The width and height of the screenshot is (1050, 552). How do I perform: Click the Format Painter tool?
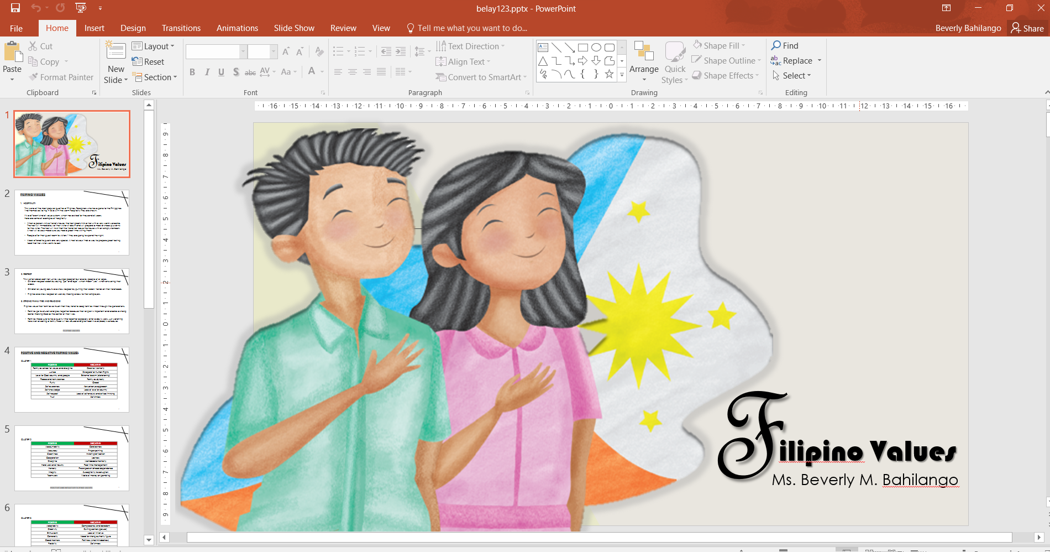61,77
